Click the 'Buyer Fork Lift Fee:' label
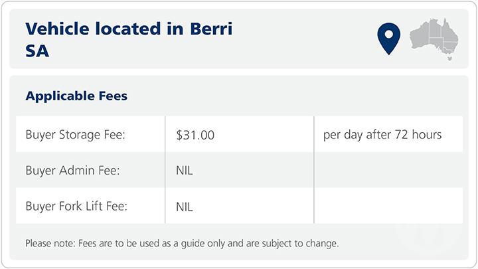478x269 pixels. [76, 207]
